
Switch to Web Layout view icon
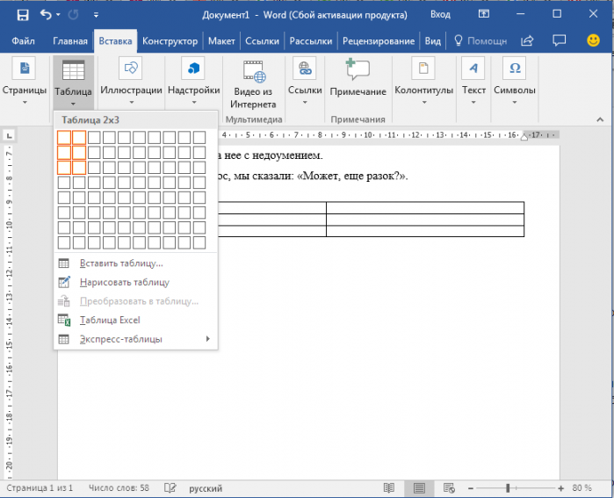coord(449,487)
